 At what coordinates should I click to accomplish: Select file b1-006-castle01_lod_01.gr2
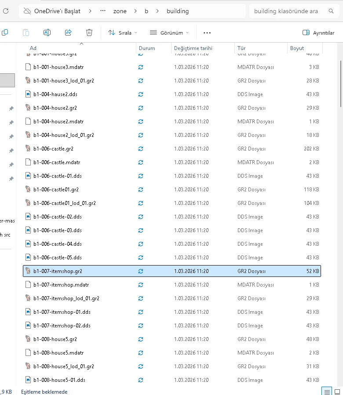point(172,203)
